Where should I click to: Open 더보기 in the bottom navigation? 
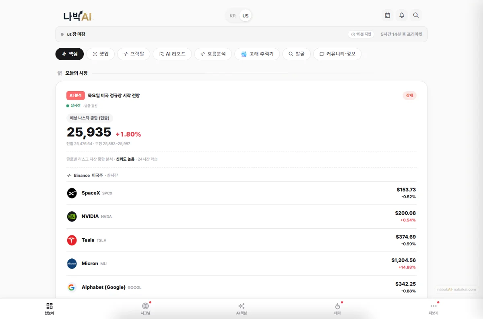[433, 309]
